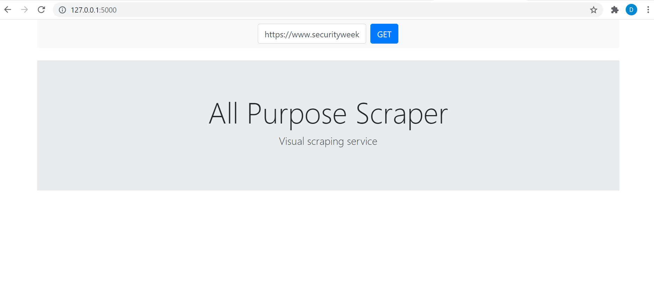The image size is (654, 291).
Task: Open the profile avatar labeled D
Action: (631, 10)
